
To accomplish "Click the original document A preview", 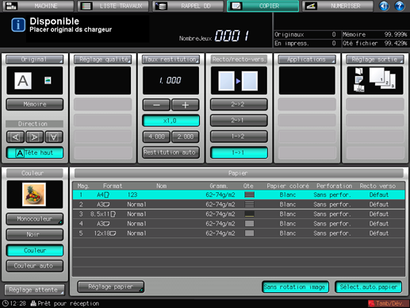I will (23, 81).
